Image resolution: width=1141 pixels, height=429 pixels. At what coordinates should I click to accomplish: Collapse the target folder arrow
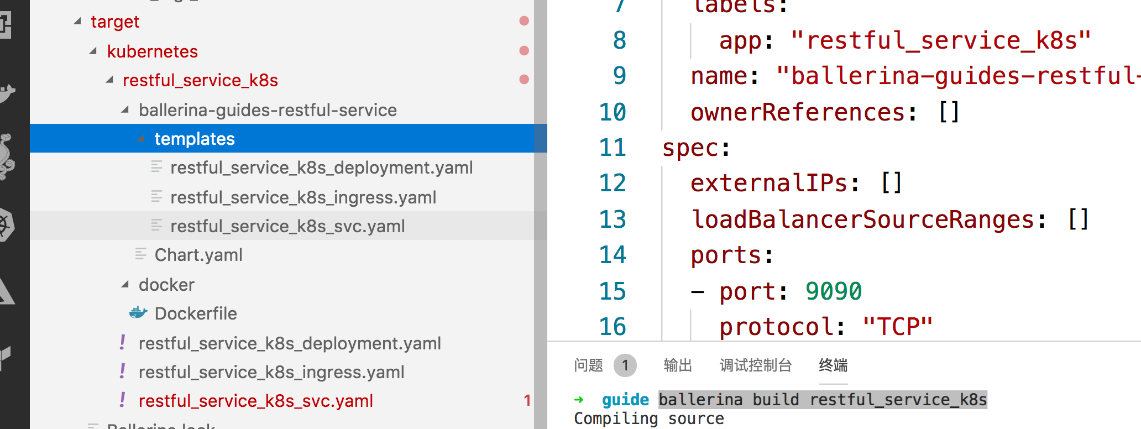[77, 22]
